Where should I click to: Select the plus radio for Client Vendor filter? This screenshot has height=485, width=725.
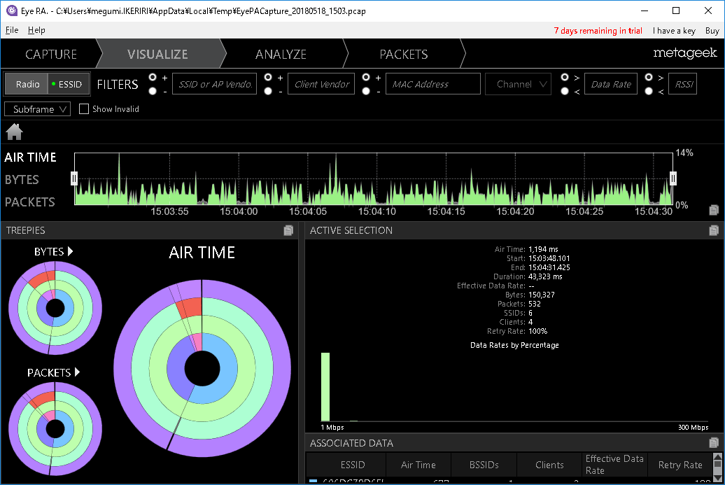click(268, 77)
